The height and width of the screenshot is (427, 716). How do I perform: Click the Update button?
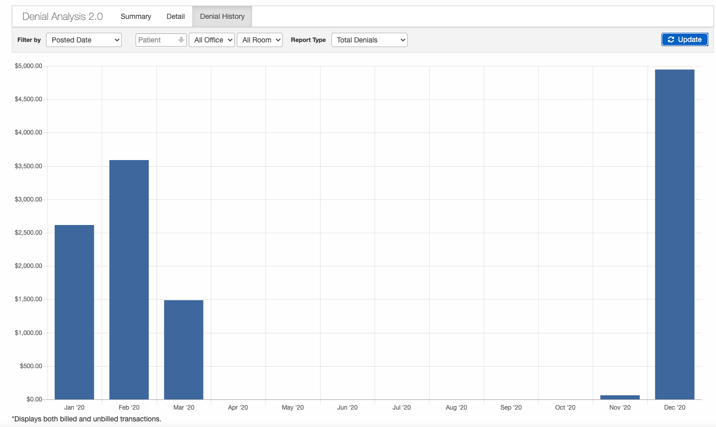tap(685, 39)
